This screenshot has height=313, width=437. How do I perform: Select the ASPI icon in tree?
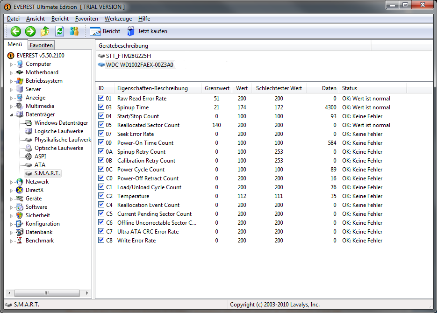pyautogui.click(x=29, y=156)
